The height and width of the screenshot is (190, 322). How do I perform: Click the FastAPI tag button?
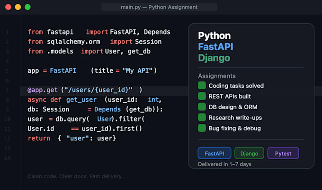click(x=215, y=153)
